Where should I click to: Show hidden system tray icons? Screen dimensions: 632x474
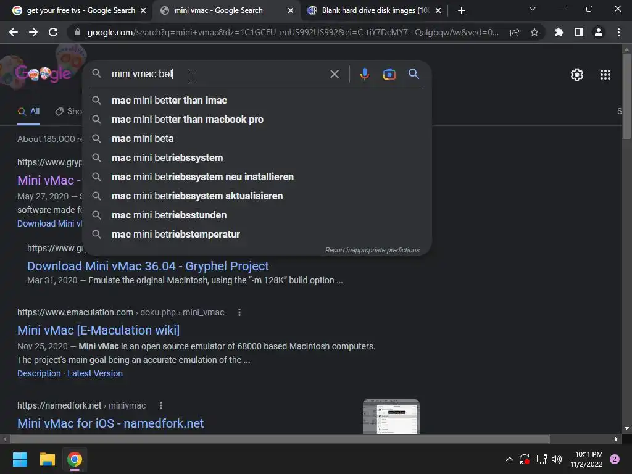(509, 459)
